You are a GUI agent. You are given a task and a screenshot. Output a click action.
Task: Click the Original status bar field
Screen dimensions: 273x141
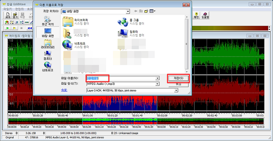pyautogui.click(x=9, y=137)
